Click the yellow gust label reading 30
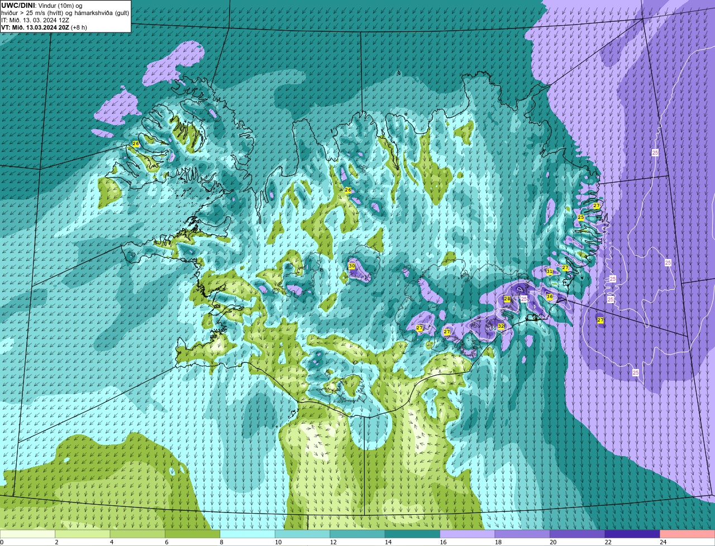The width and height of the screenshot is (715, 546). pyautogui.click(x=352, y=266)
